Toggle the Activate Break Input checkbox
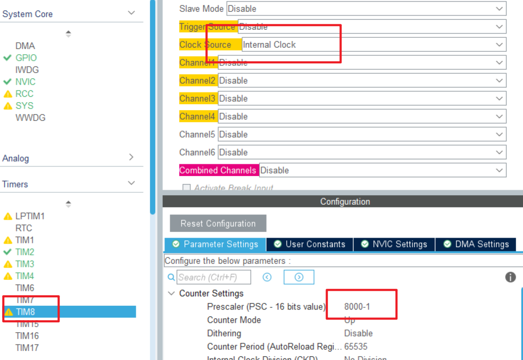Viewport: 523px width, 360px height. [x=186, y=188]
